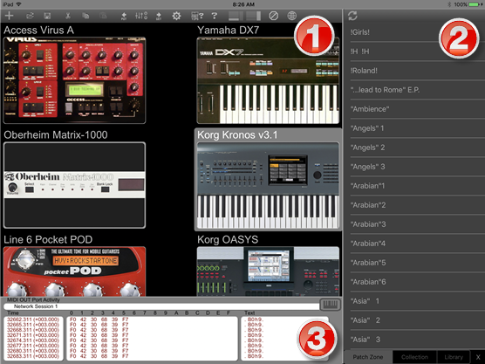
Task: Switch to the Patch Zone tab
Action: [368, 357]
